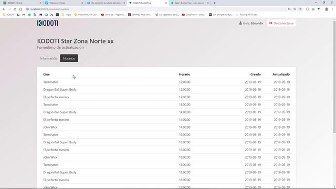The width and height of the screenshot is (336, 189).
Task: Switch to the Se completó la subida tab
Action: (106, 3)
